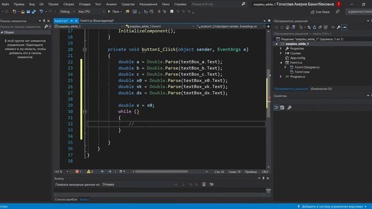Image resolution: width=372 pixels, height=209 pixels.
Task: Select App.config in Solution Explorer
Action: [298, 58]
